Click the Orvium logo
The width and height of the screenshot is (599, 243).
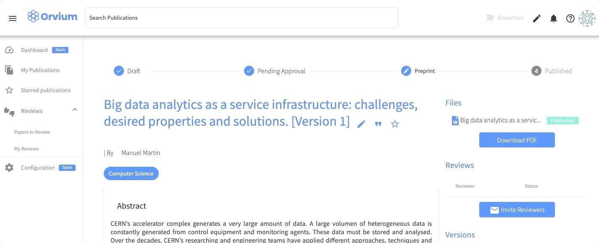coord(53,17)
